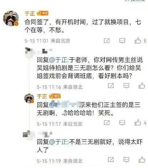148x168 pixels.
Task: Tap the @于正 mention in the 11:19 reply
Action: [58, 142]
